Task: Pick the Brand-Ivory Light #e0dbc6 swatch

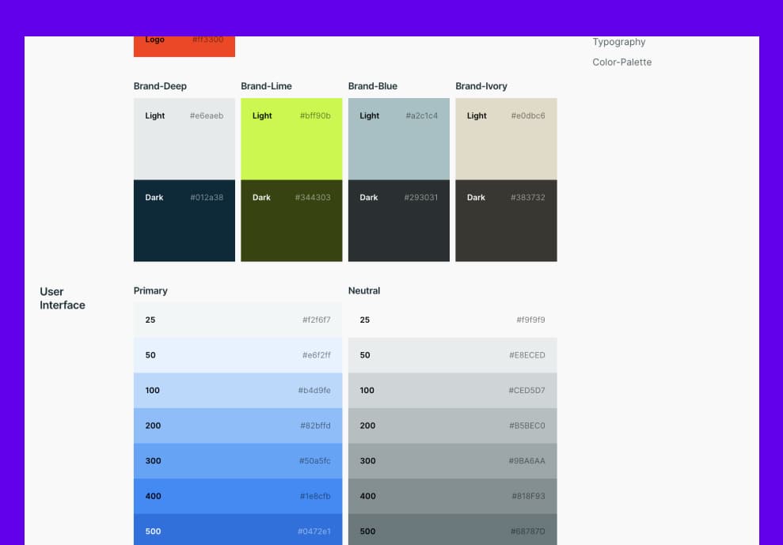Action: [x=506, y=138]
